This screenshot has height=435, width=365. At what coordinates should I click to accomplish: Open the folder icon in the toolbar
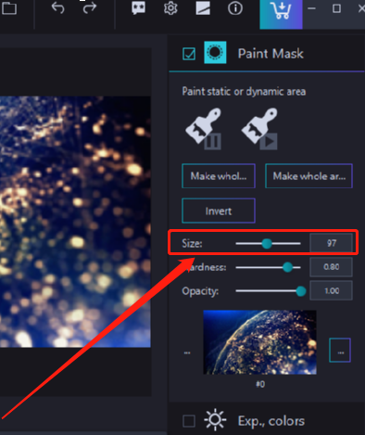tap(9, 8)
